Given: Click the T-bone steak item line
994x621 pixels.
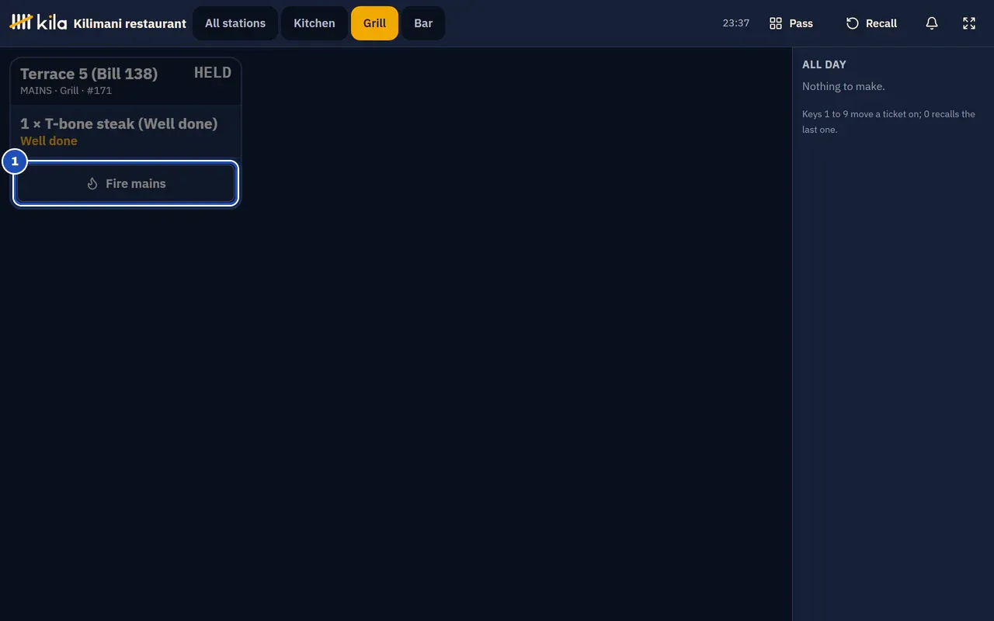Looking at the screenshot, I should click(x=119, y=123).
